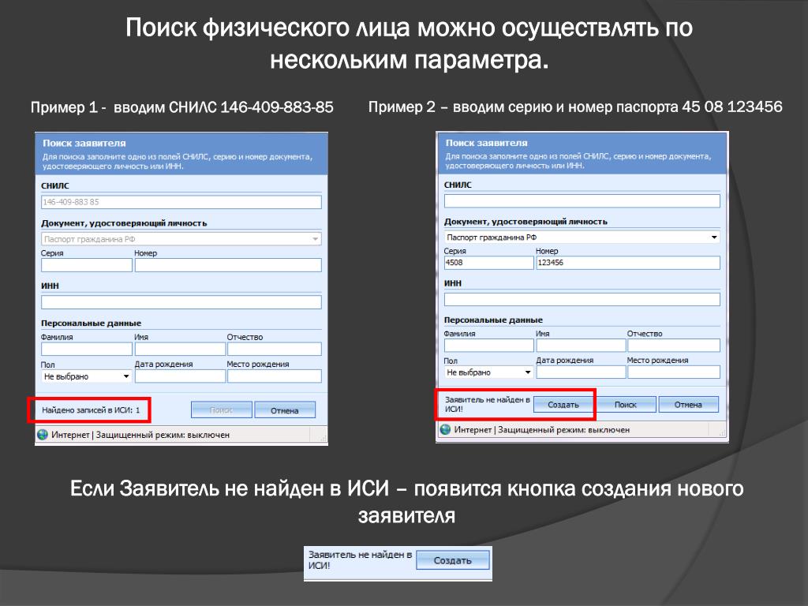The width and height of the screenshot is (808, 606).
Task: Click Поиск button in right dialog
Action: (626, 405)
